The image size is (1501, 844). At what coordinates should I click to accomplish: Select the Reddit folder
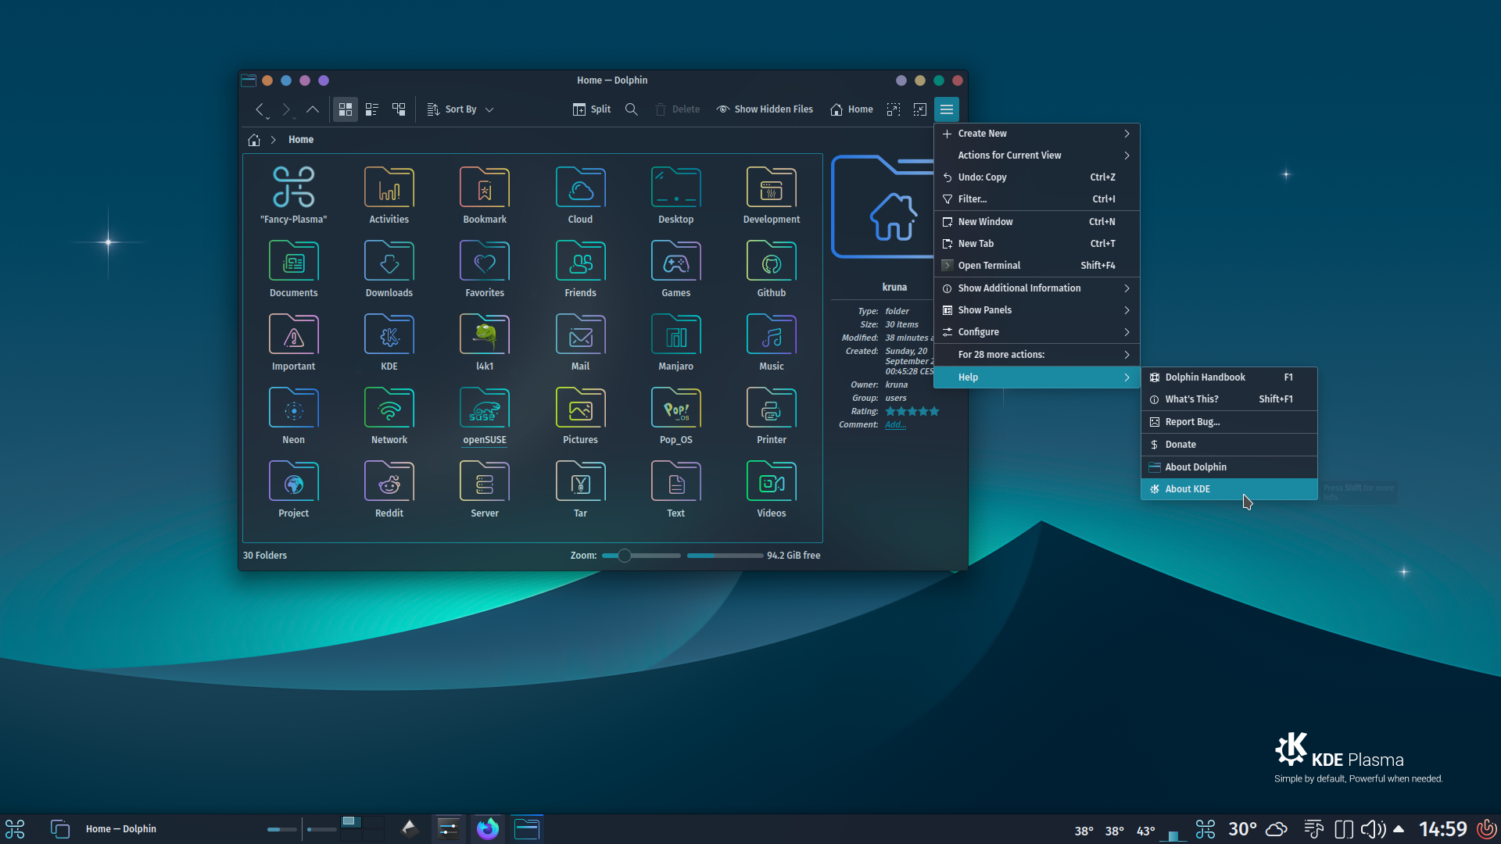click(389, 488)
